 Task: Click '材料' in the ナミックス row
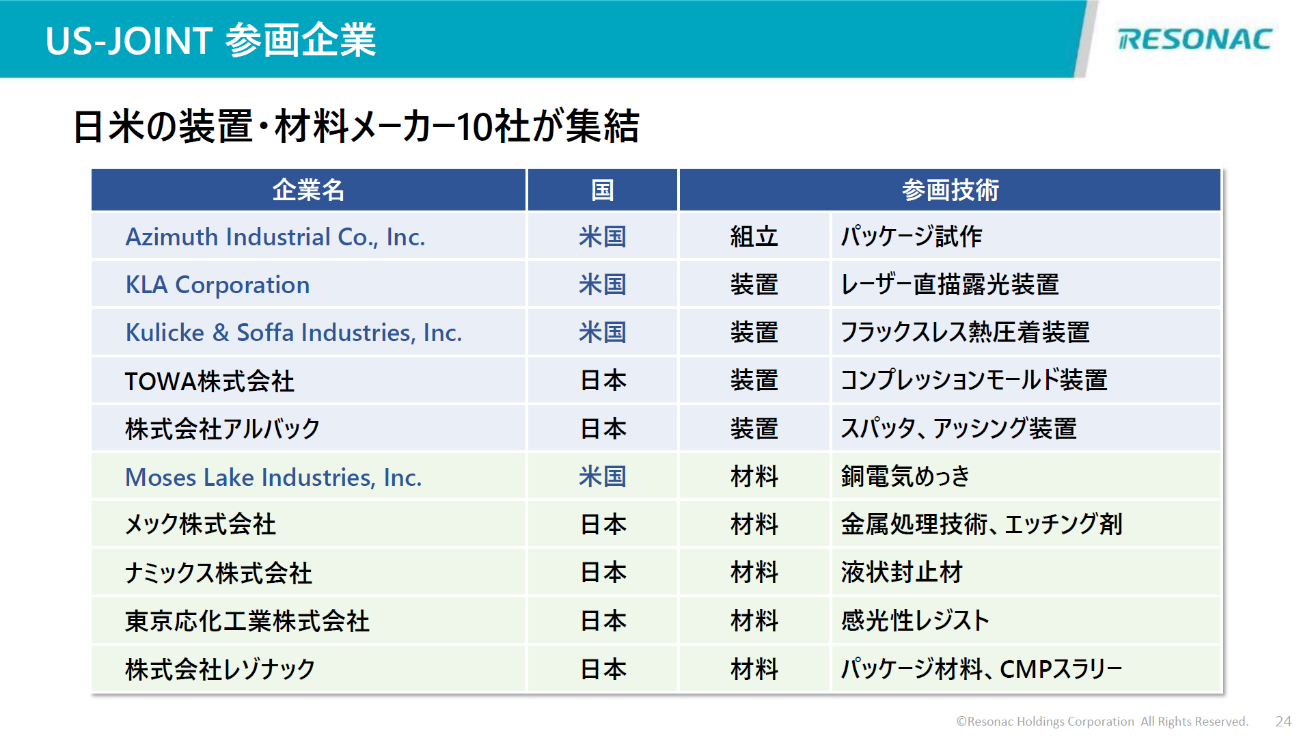754,573
